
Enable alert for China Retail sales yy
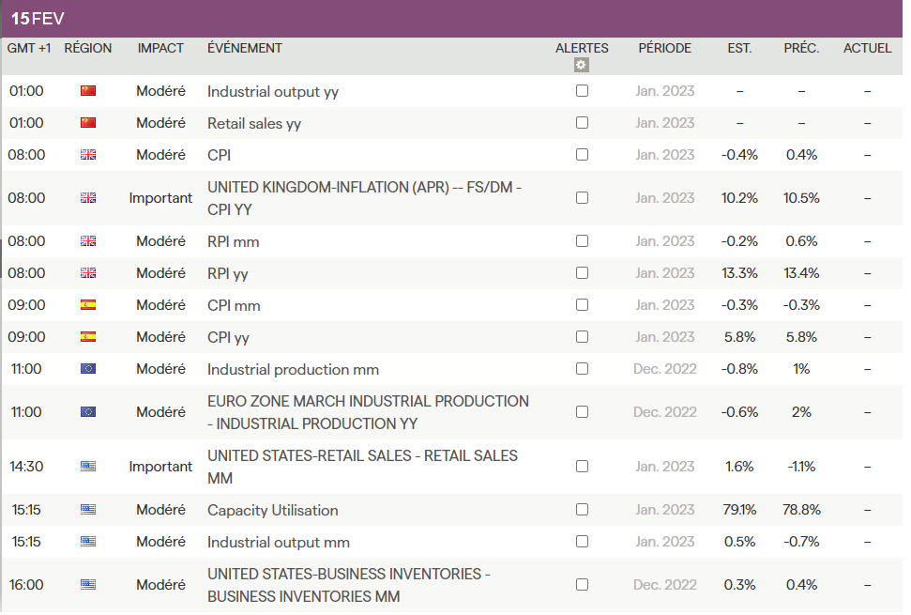pos(582,123)
